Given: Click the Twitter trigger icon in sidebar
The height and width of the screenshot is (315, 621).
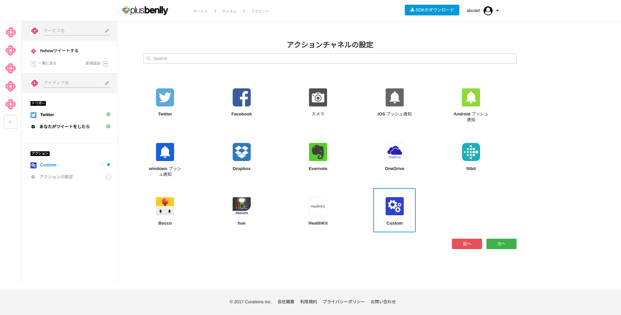Looking at the screenshot, I should point(33,115).
